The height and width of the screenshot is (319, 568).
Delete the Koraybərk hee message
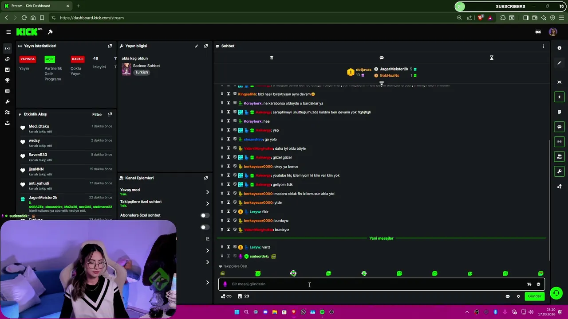point(222,121)
